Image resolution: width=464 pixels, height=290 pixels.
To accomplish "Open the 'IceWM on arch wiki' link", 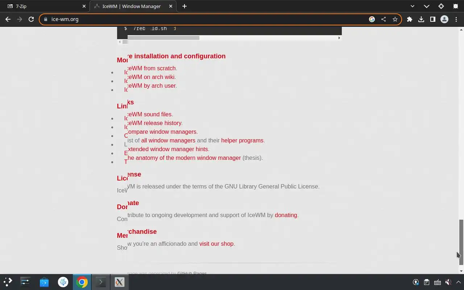I will pyautogui.click(x=151, y=77).
